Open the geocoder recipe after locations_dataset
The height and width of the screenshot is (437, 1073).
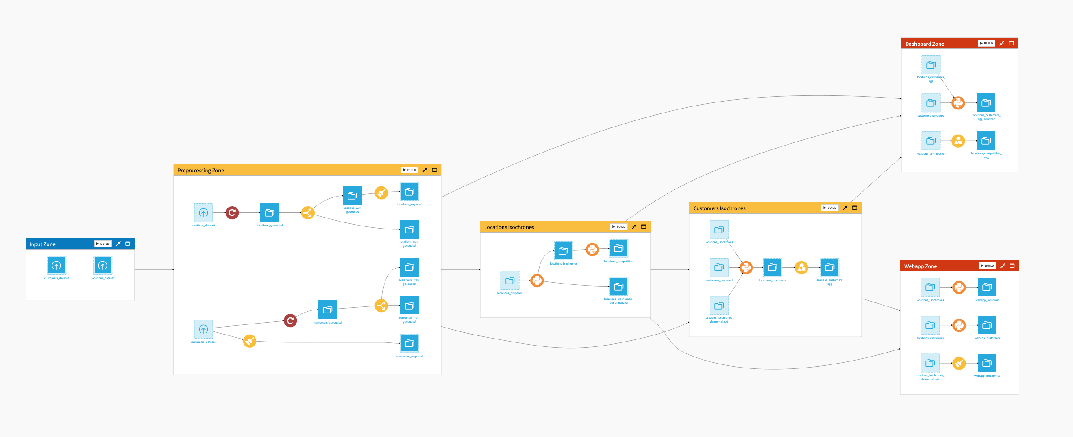[x=232, y=212]
